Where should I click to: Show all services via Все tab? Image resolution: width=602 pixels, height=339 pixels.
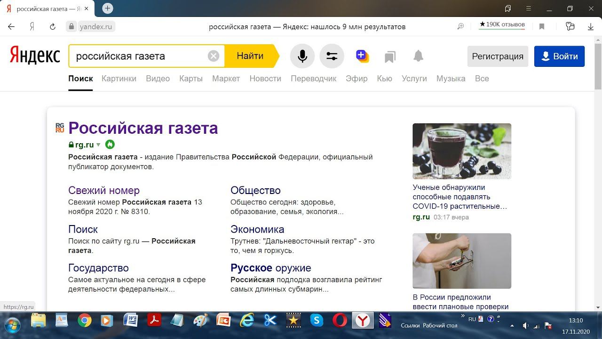[x=482, y=79]
